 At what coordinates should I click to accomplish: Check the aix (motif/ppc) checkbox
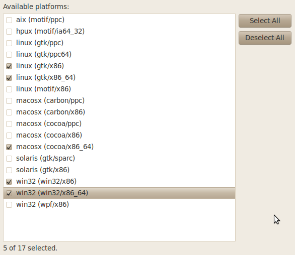click(9, 20)
